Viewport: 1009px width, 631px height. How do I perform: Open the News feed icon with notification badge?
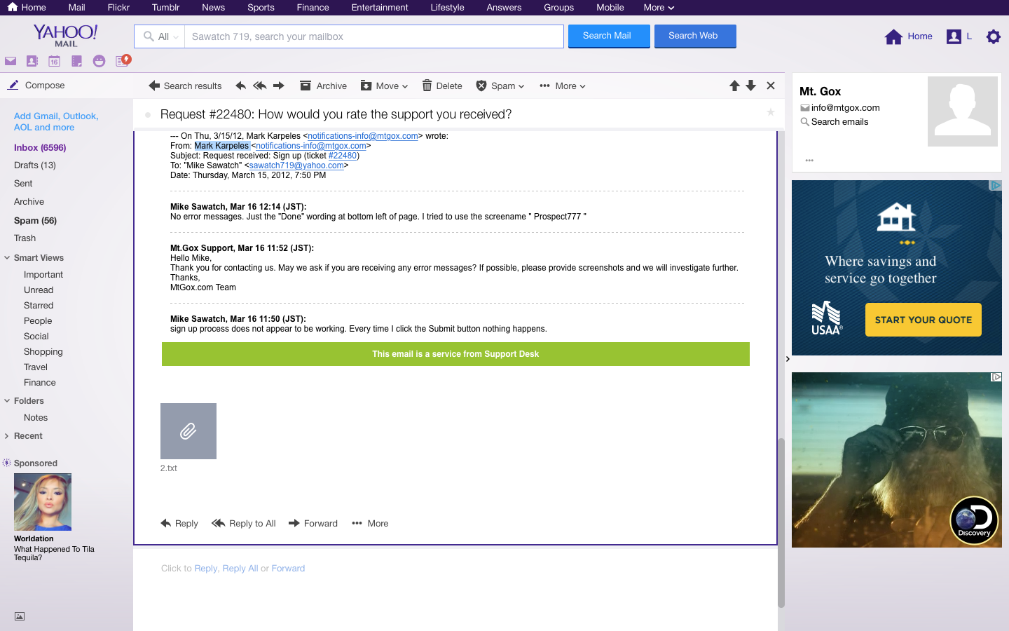pos(123,60)
